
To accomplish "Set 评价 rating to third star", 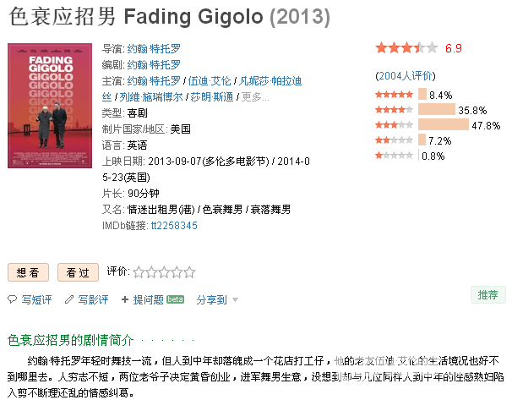I will click(164, 272).
